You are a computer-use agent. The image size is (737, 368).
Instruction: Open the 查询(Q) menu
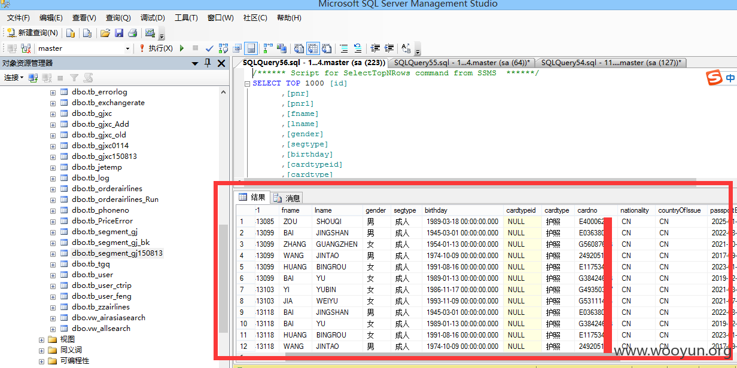click(118, 18)
